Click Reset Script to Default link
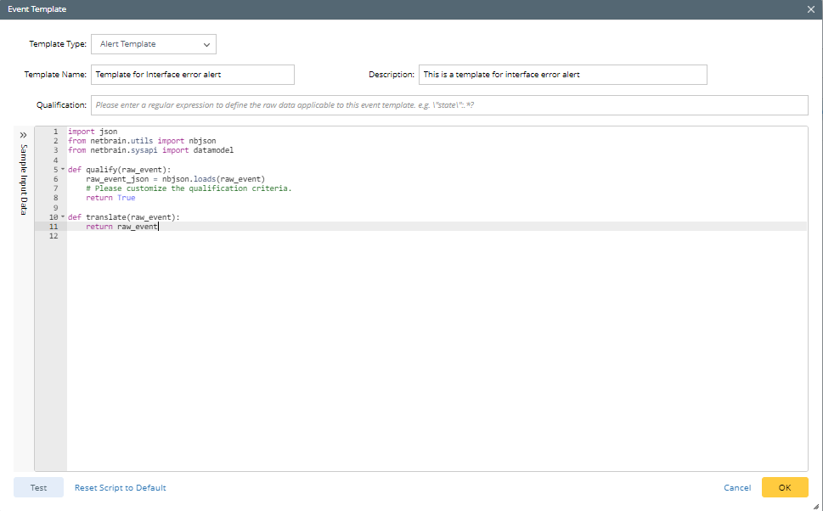 click(x=120, y=488)
